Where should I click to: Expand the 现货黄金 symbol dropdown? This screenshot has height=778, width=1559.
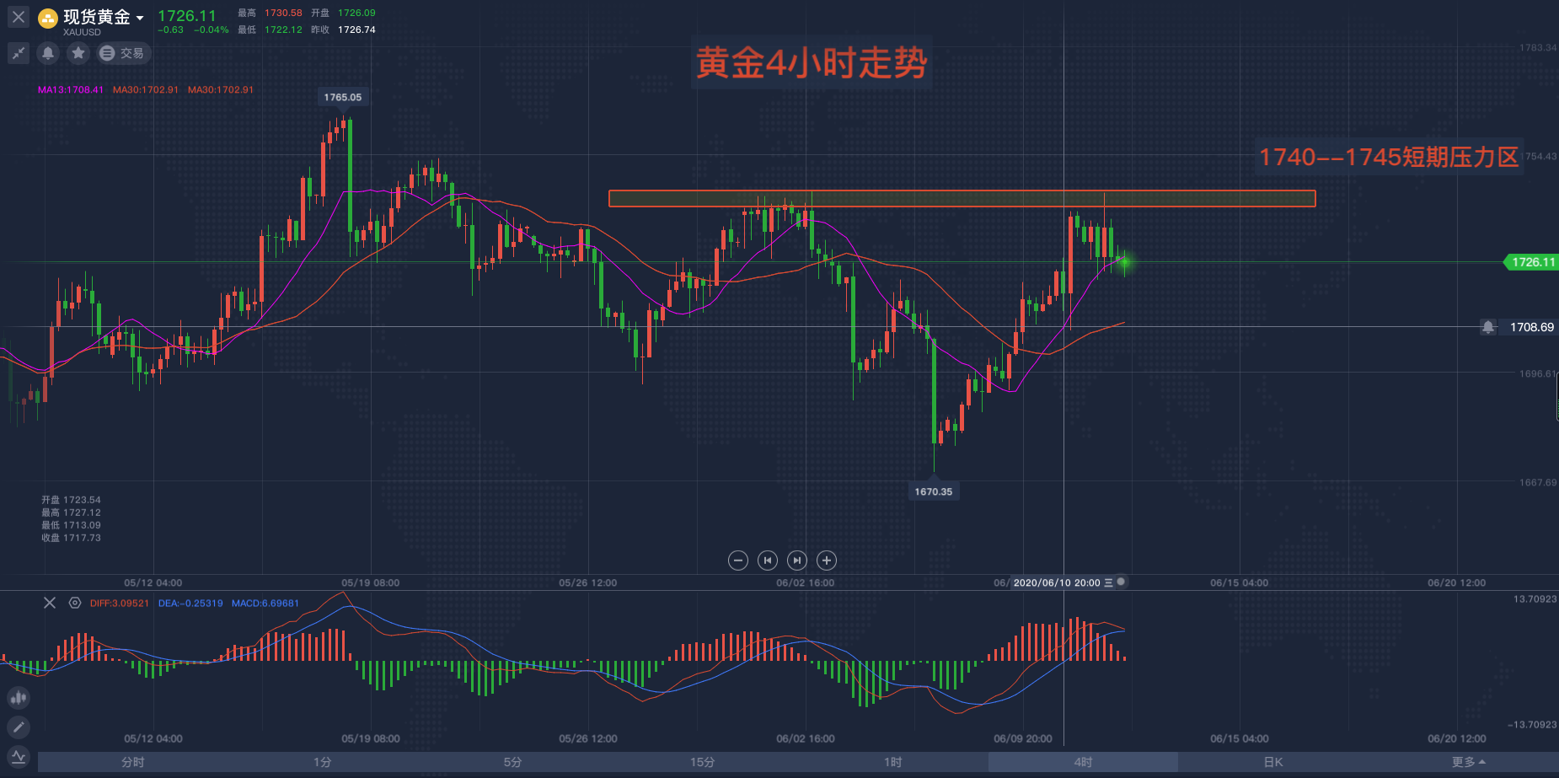click(140, 18)
